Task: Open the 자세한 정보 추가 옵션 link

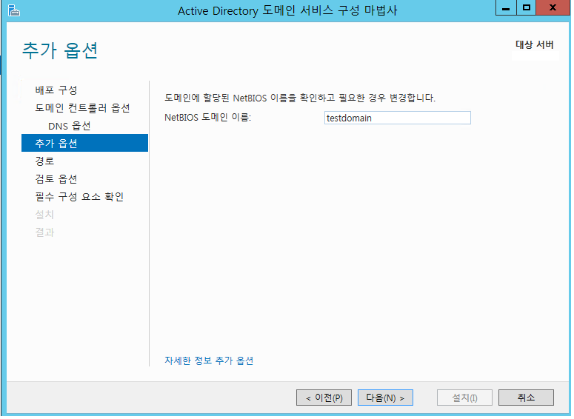Action: (x=209, y=361)
